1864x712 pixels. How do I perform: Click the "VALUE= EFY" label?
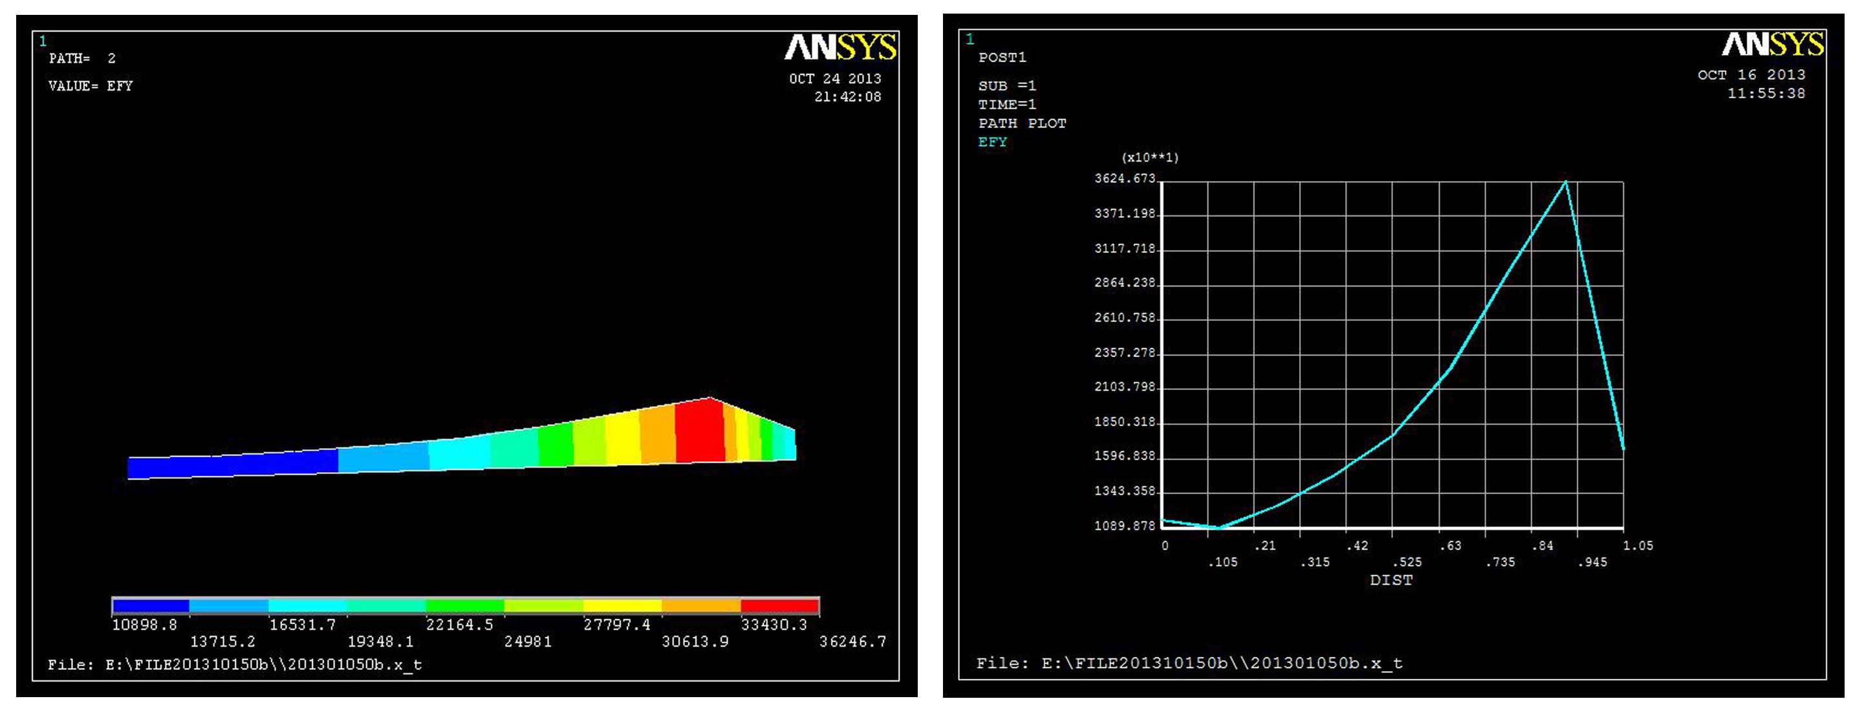[x=91, y=86]
